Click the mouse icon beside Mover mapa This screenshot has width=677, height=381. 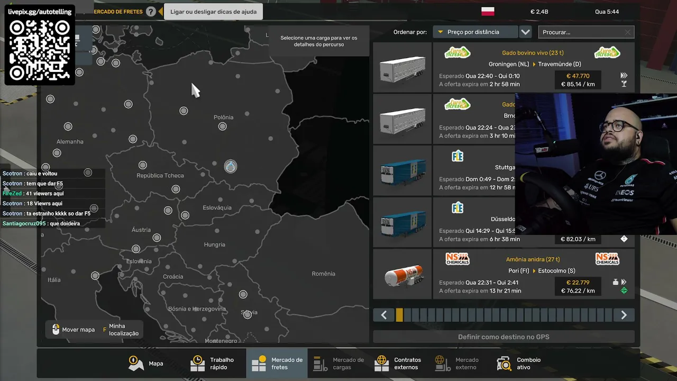coord(56,330)
